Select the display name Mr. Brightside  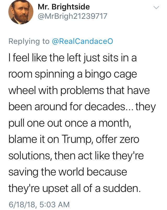tap(63, 7)
